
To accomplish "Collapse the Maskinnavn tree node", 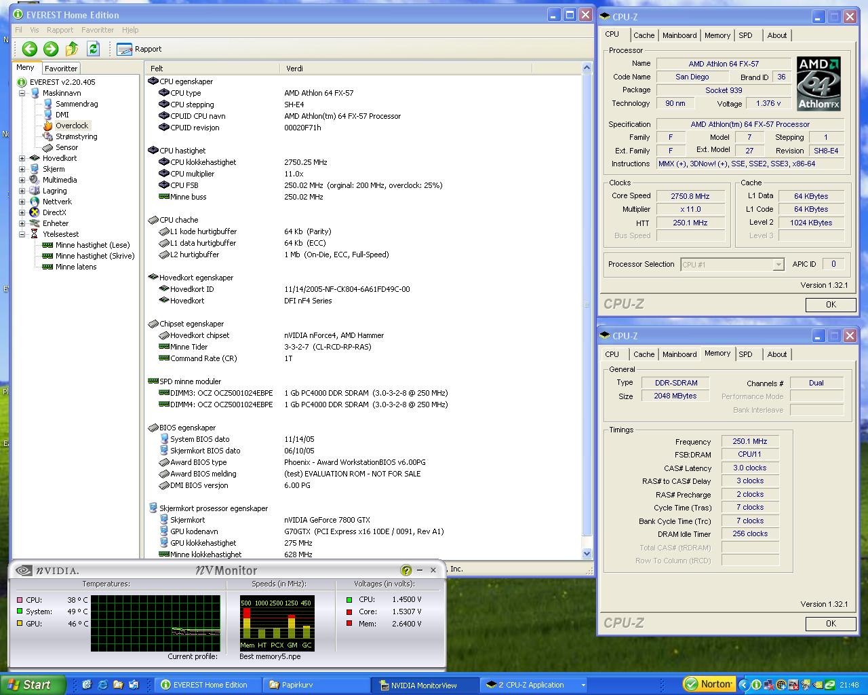I will pyautogui.click(x=22, y=93).
